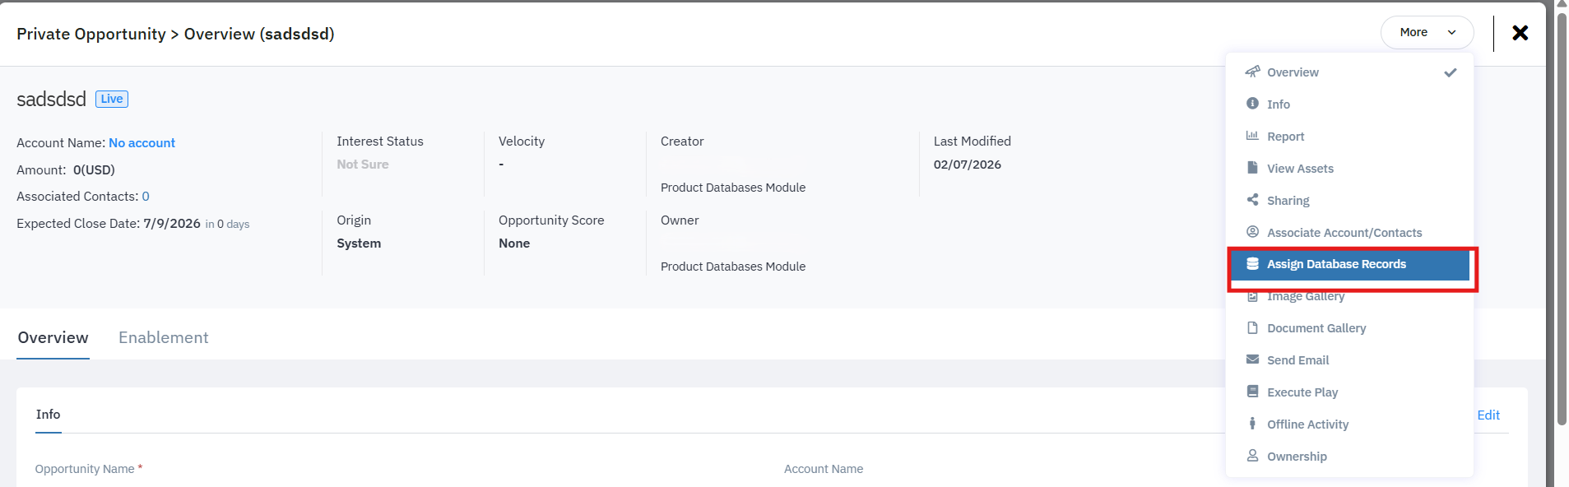Select Image Gallery menu entry
Image resolution: width=1569 pixels, height=487 pixels.
click(1349, 296)
